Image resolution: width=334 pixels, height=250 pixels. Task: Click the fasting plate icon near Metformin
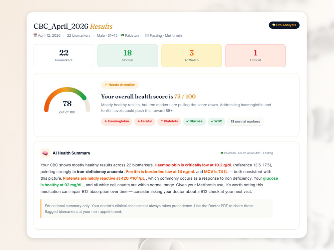click(x=147, y=35)
